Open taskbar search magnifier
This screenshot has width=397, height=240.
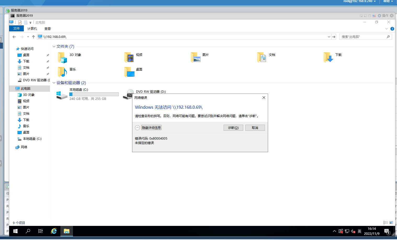coord(28,231)
